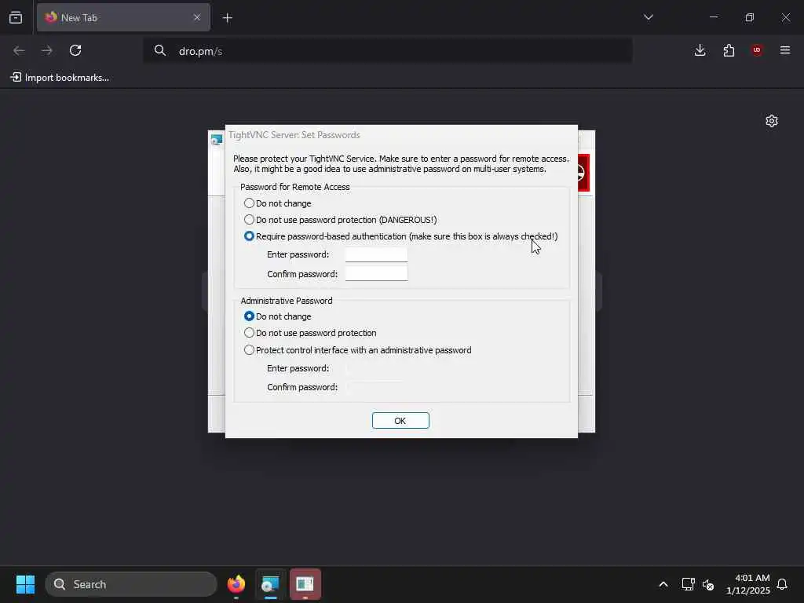Click remote access Enter password field
804x603 pixels.
pyautogui.click(x=376, y=254)
